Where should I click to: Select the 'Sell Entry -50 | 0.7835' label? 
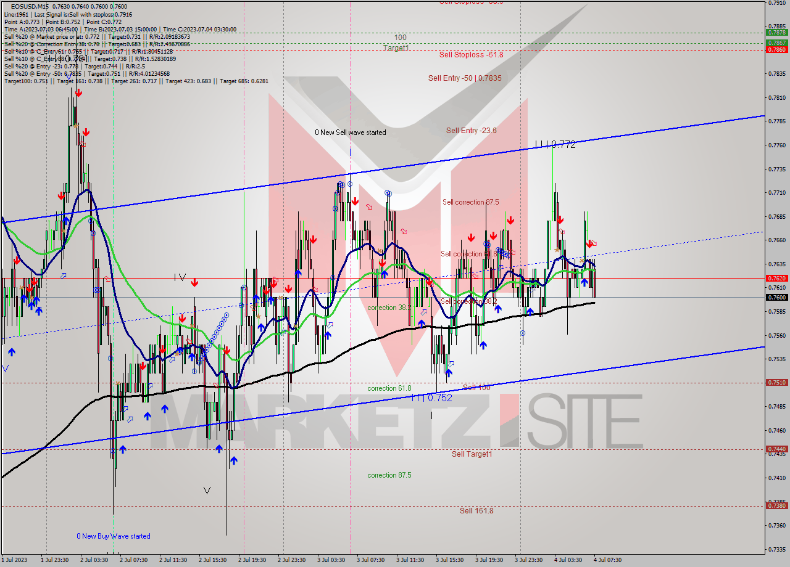(x=465, y=78)
